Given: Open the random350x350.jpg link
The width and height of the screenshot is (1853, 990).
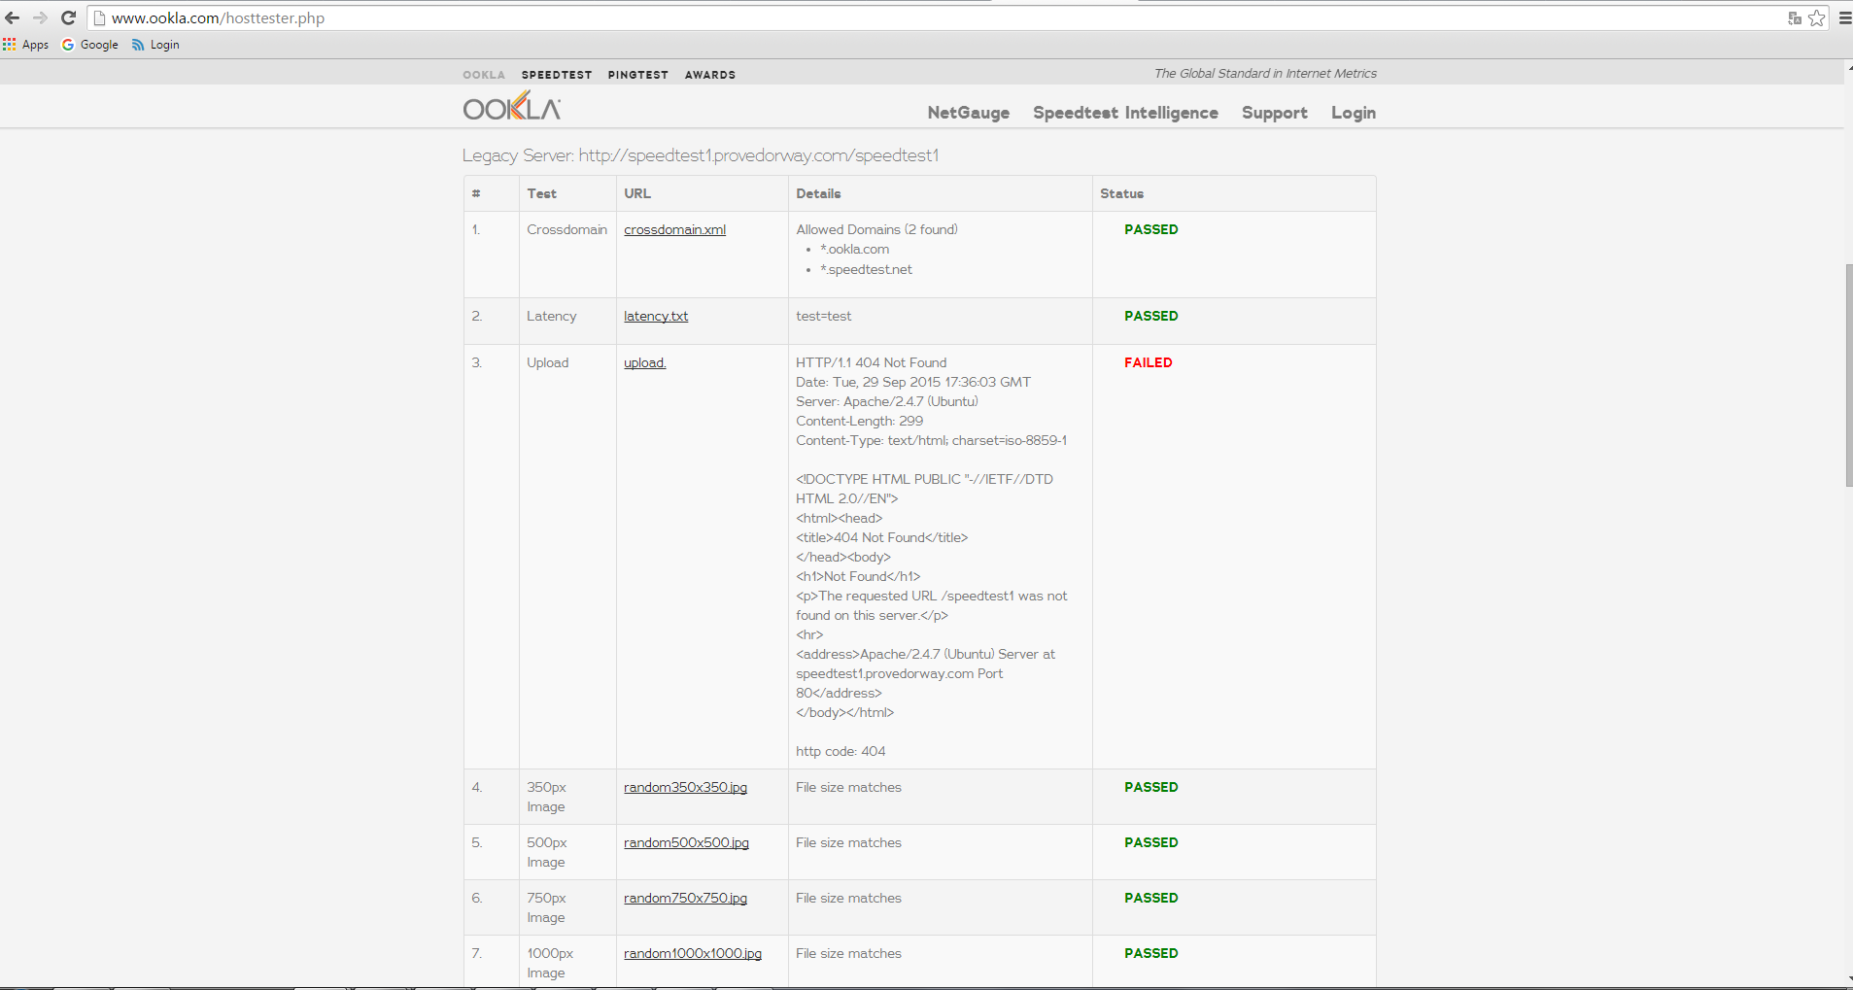Looking at the screenshot, I should pos(686,788).
